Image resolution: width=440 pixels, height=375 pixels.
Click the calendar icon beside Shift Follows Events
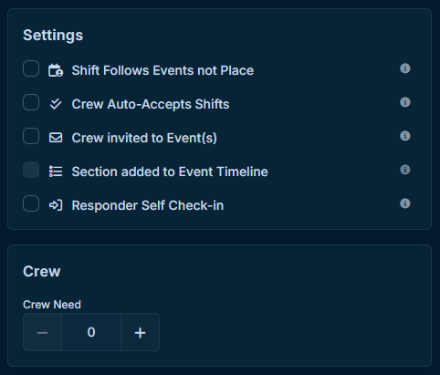click(x=56, y=70)
